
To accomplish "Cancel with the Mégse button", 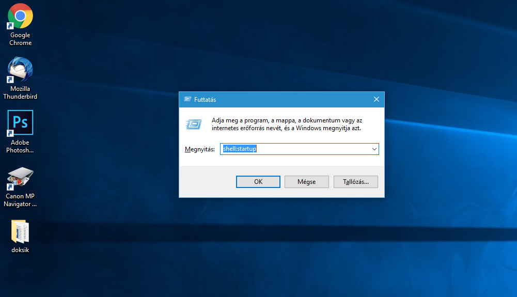I will 306,182.
